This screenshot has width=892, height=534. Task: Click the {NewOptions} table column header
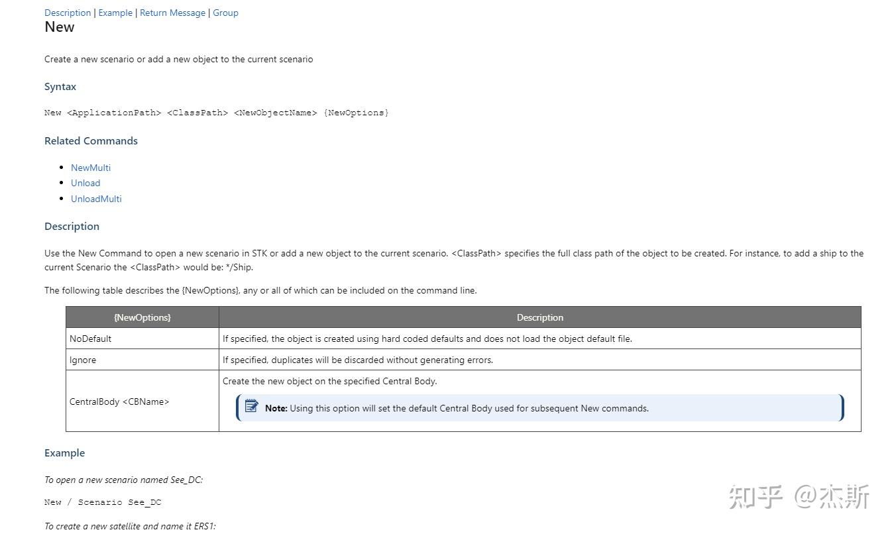click(142, 317)
